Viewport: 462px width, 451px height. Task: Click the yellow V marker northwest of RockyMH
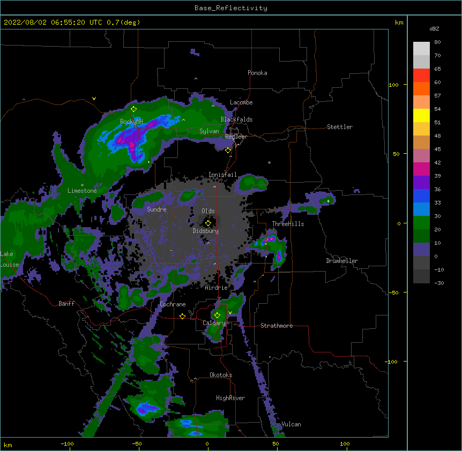tap(94, 99)
